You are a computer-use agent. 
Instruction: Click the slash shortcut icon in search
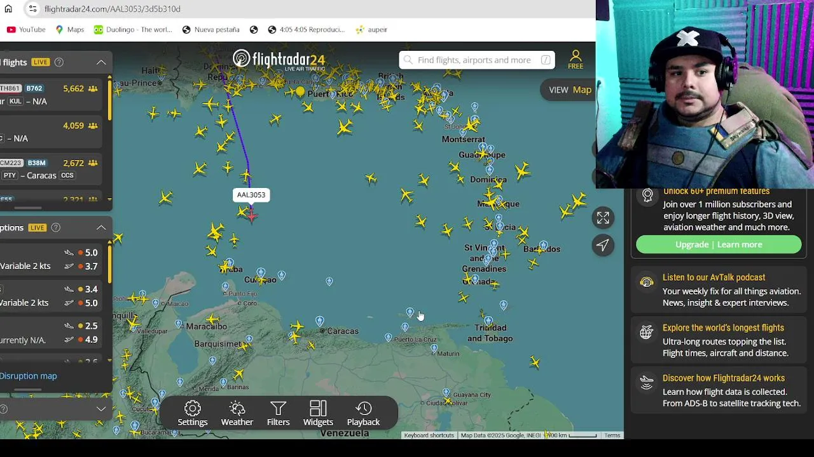coord(546,60)
